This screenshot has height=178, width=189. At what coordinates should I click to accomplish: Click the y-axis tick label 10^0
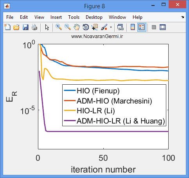(x=29, y=44)
